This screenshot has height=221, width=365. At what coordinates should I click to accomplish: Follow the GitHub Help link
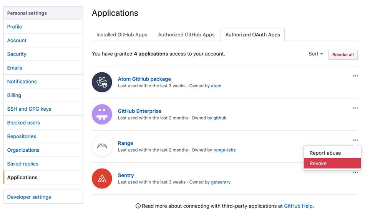pos(298,206)
